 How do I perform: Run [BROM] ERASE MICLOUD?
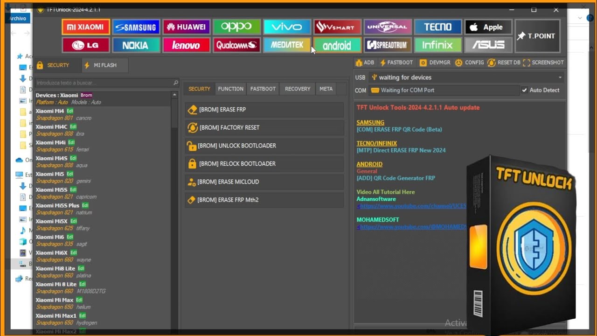click(x=264, y=182)
